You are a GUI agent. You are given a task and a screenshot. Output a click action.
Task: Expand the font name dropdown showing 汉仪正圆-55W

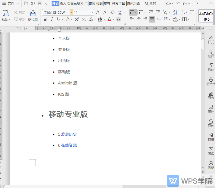click(x=71, y=12)
